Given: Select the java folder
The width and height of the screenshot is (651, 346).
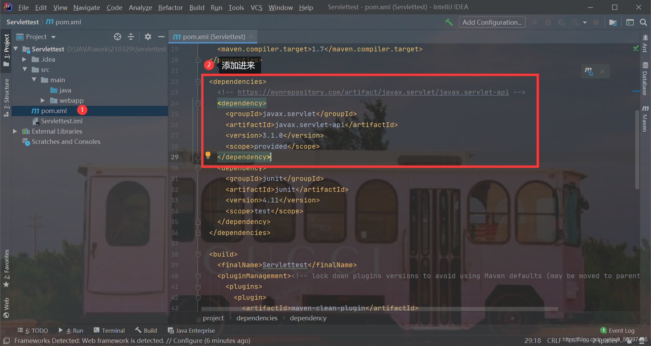Looking at the screenshot, I should pyautogui.click(x=61, y=90).
